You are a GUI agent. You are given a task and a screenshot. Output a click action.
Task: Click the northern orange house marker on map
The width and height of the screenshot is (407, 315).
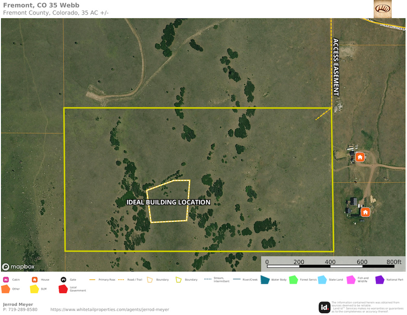(360, 157)
